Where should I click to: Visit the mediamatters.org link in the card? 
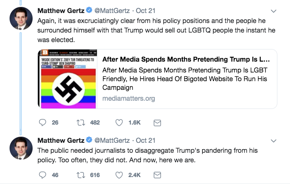pos(129,99)
